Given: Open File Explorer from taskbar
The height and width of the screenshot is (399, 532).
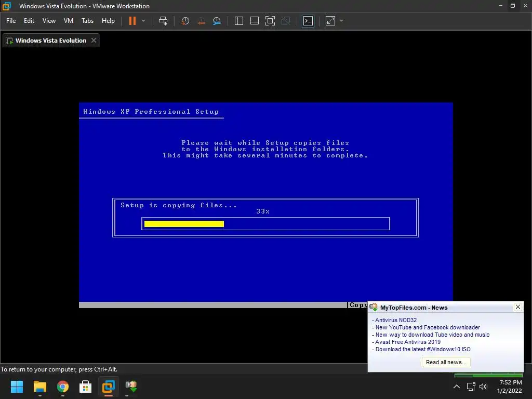Looking at the screenshot, I should click(39, 387).
